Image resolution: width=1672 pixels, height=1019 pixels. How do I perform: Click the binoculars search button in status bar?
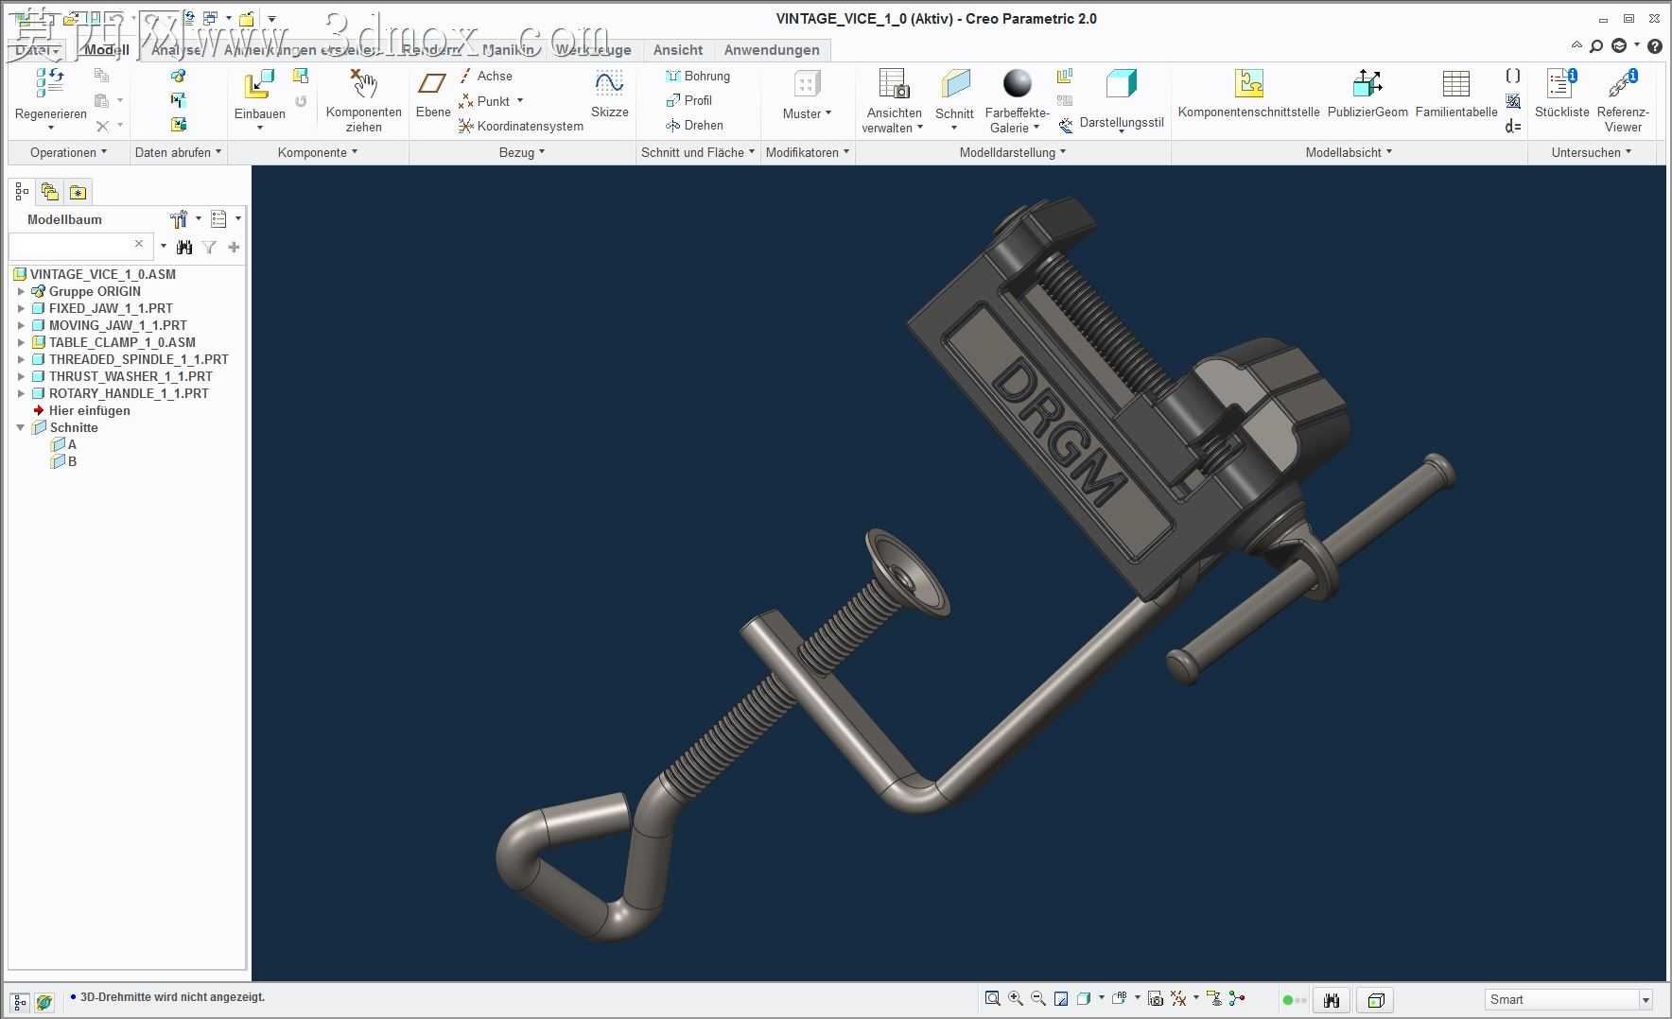pyautogui.click(x=1332, y=1000)
